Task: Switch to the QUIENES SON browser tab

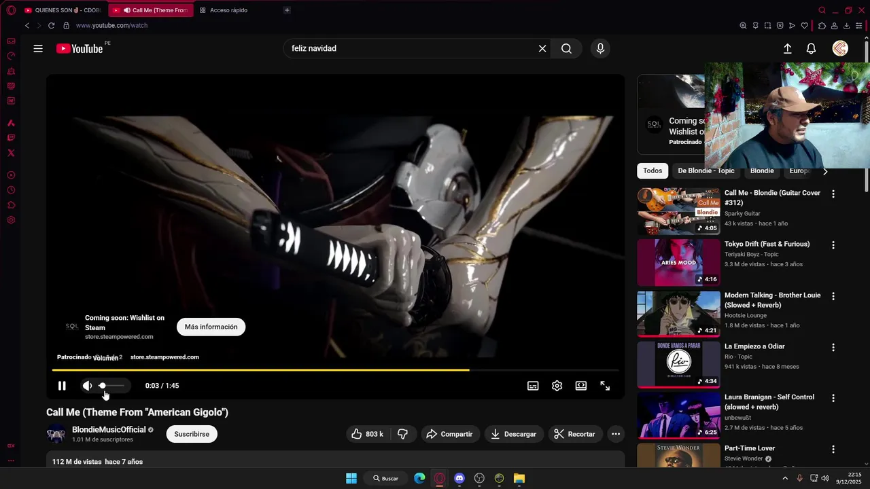Action: 63,10
